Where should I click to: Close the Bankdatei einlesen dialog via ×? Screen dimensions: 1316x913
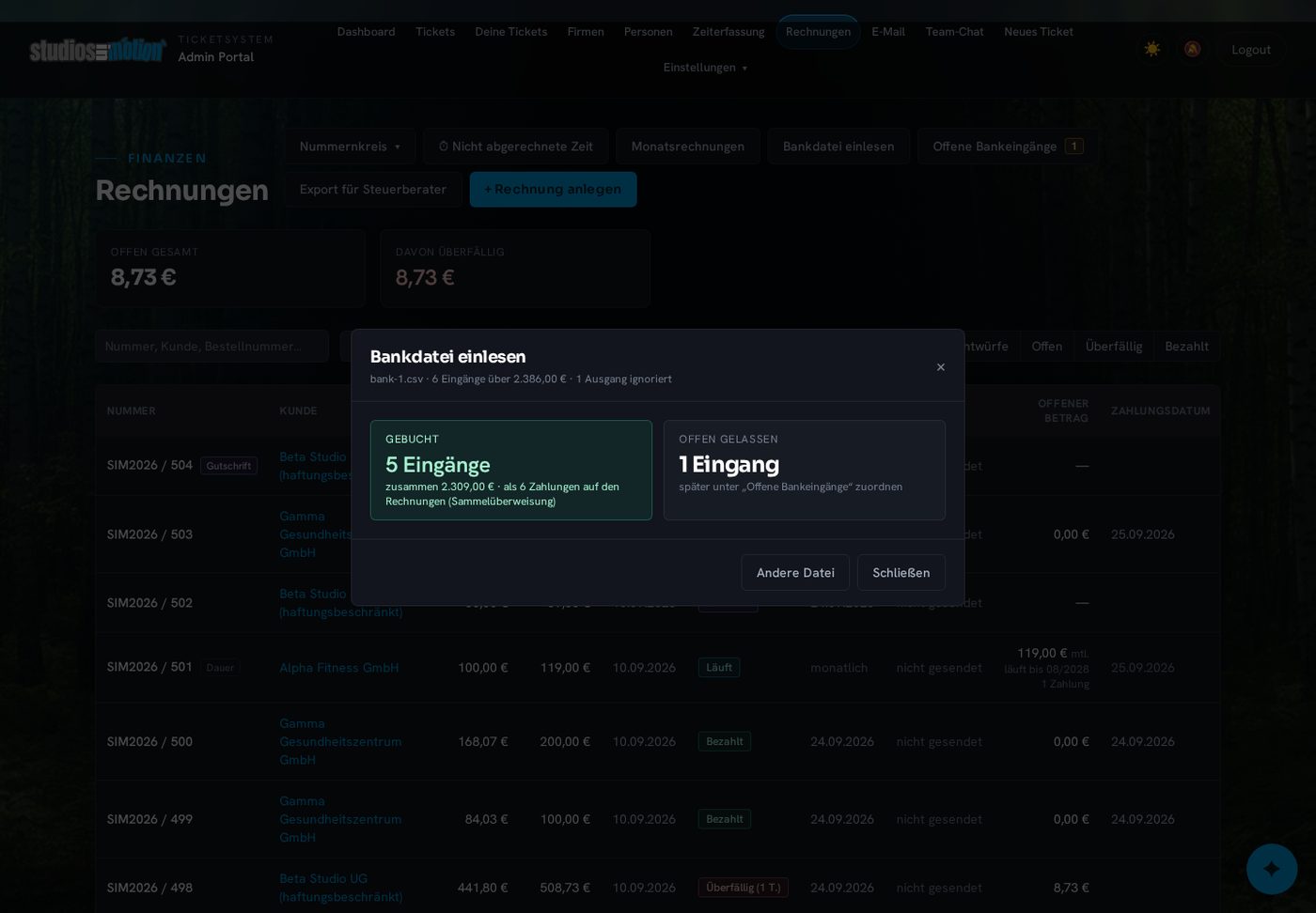pyautogui.click(x=940, y=367)
